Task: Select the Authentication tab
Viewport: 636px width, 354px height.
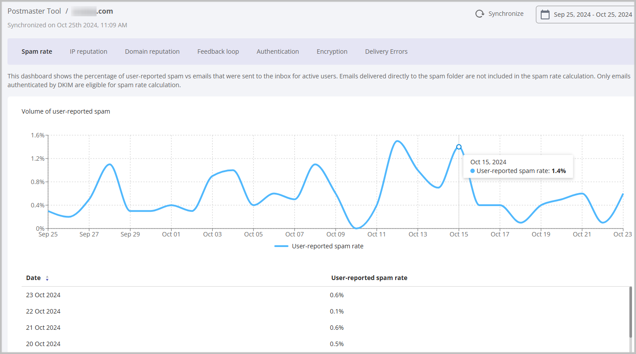Action: [x=277, y=52]
